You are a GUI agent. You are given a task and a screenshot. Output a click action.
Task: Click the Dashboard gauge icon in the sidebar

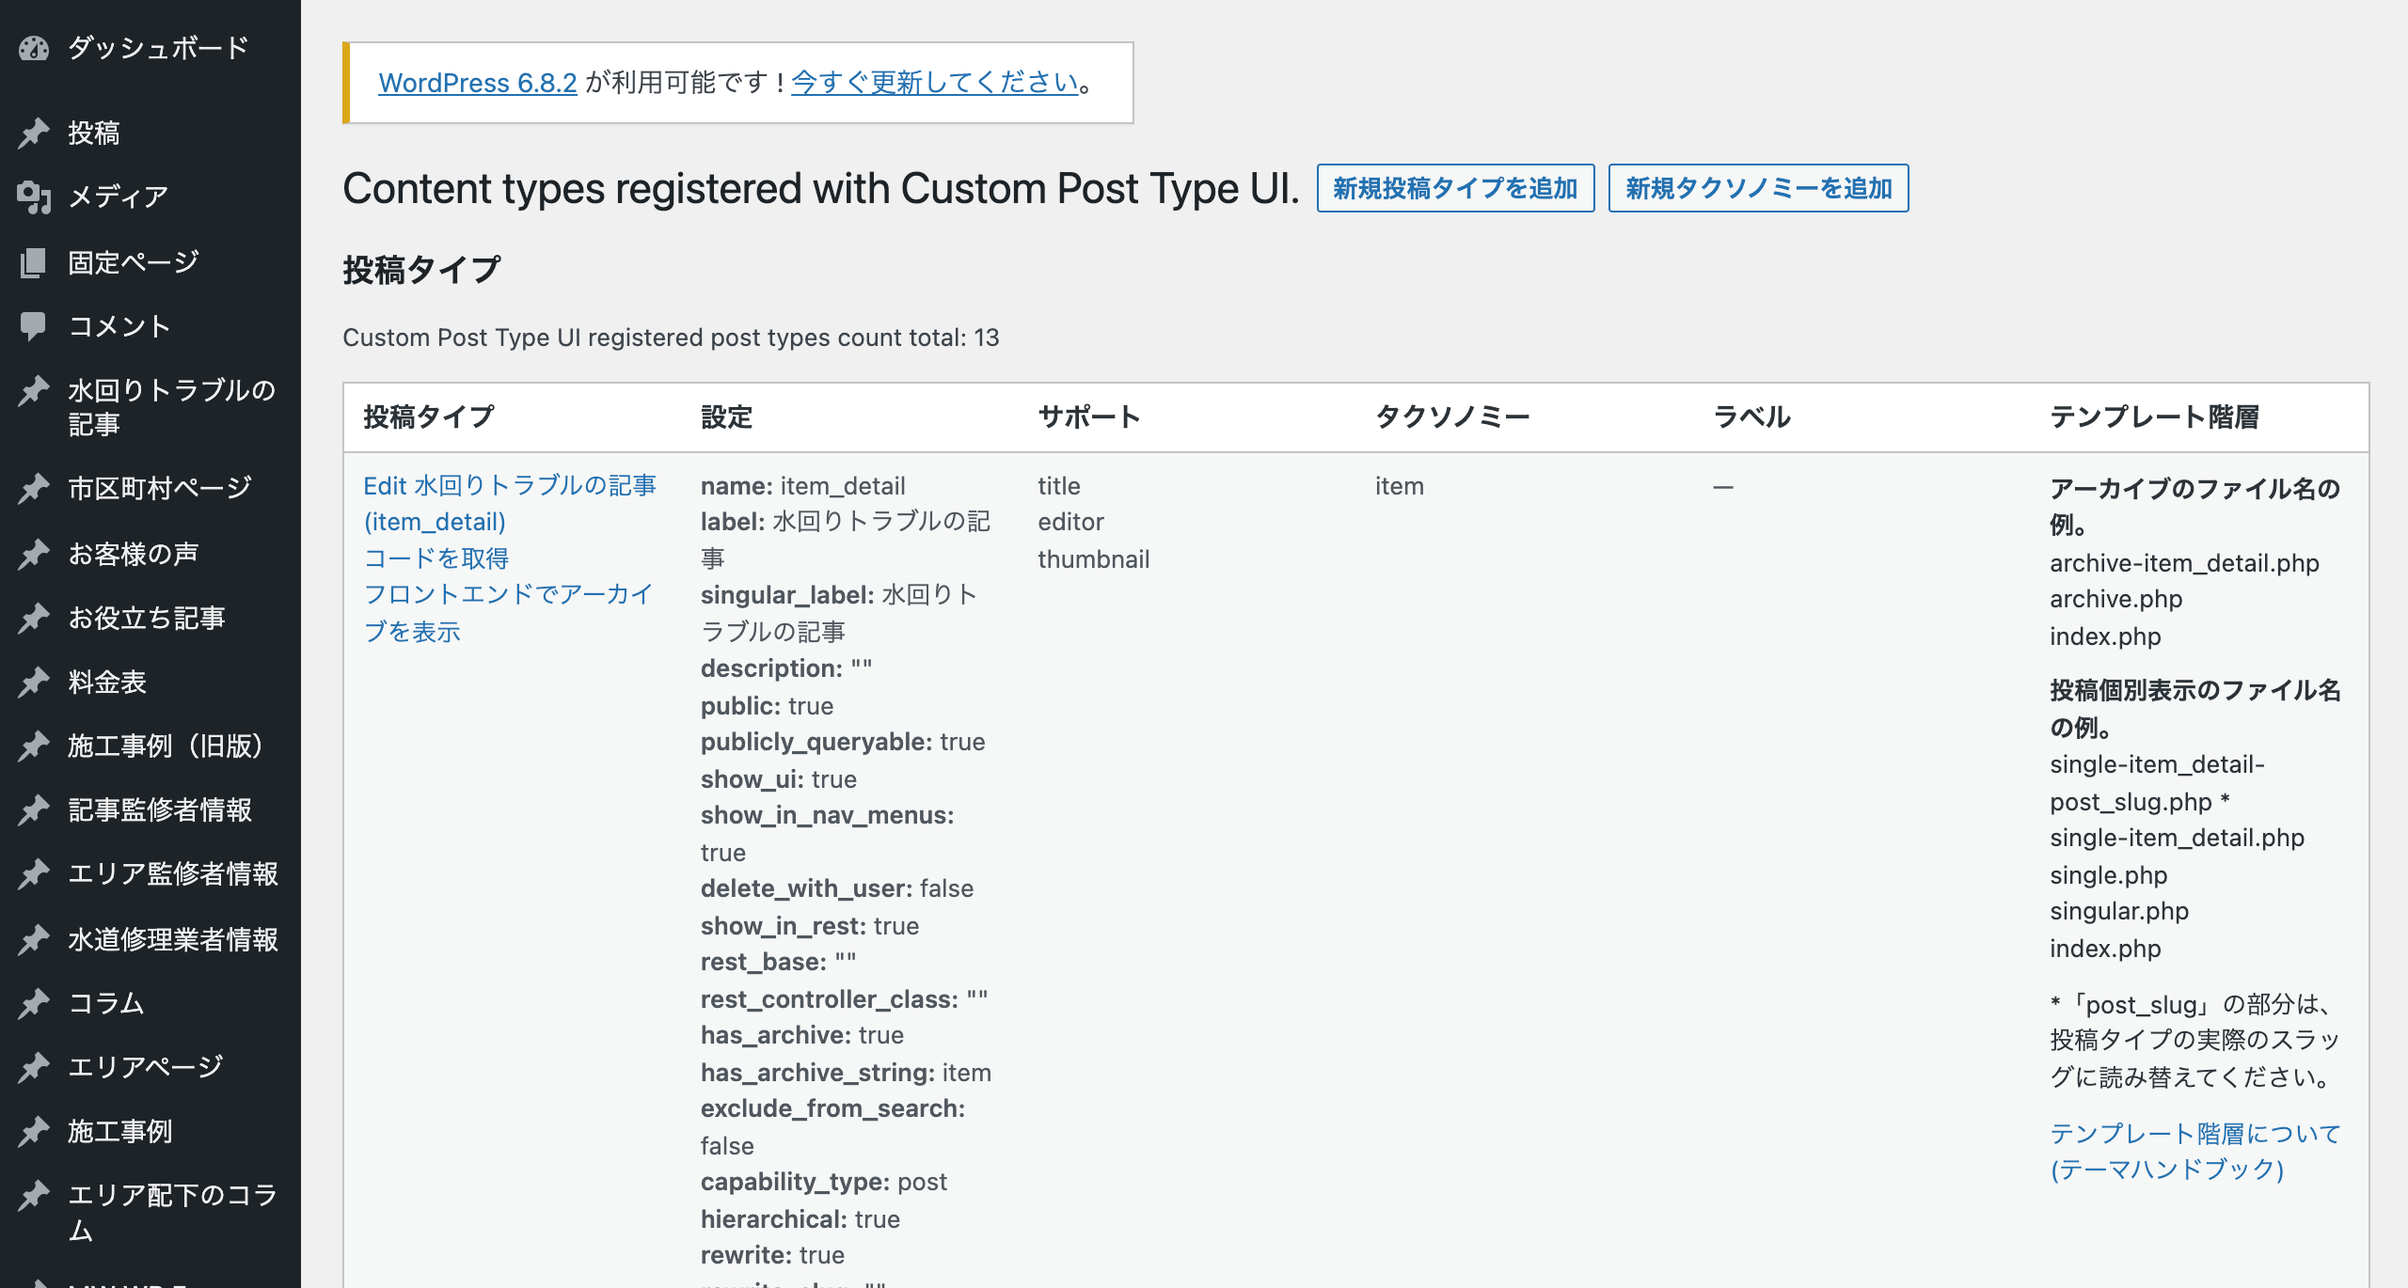(34, 48)
